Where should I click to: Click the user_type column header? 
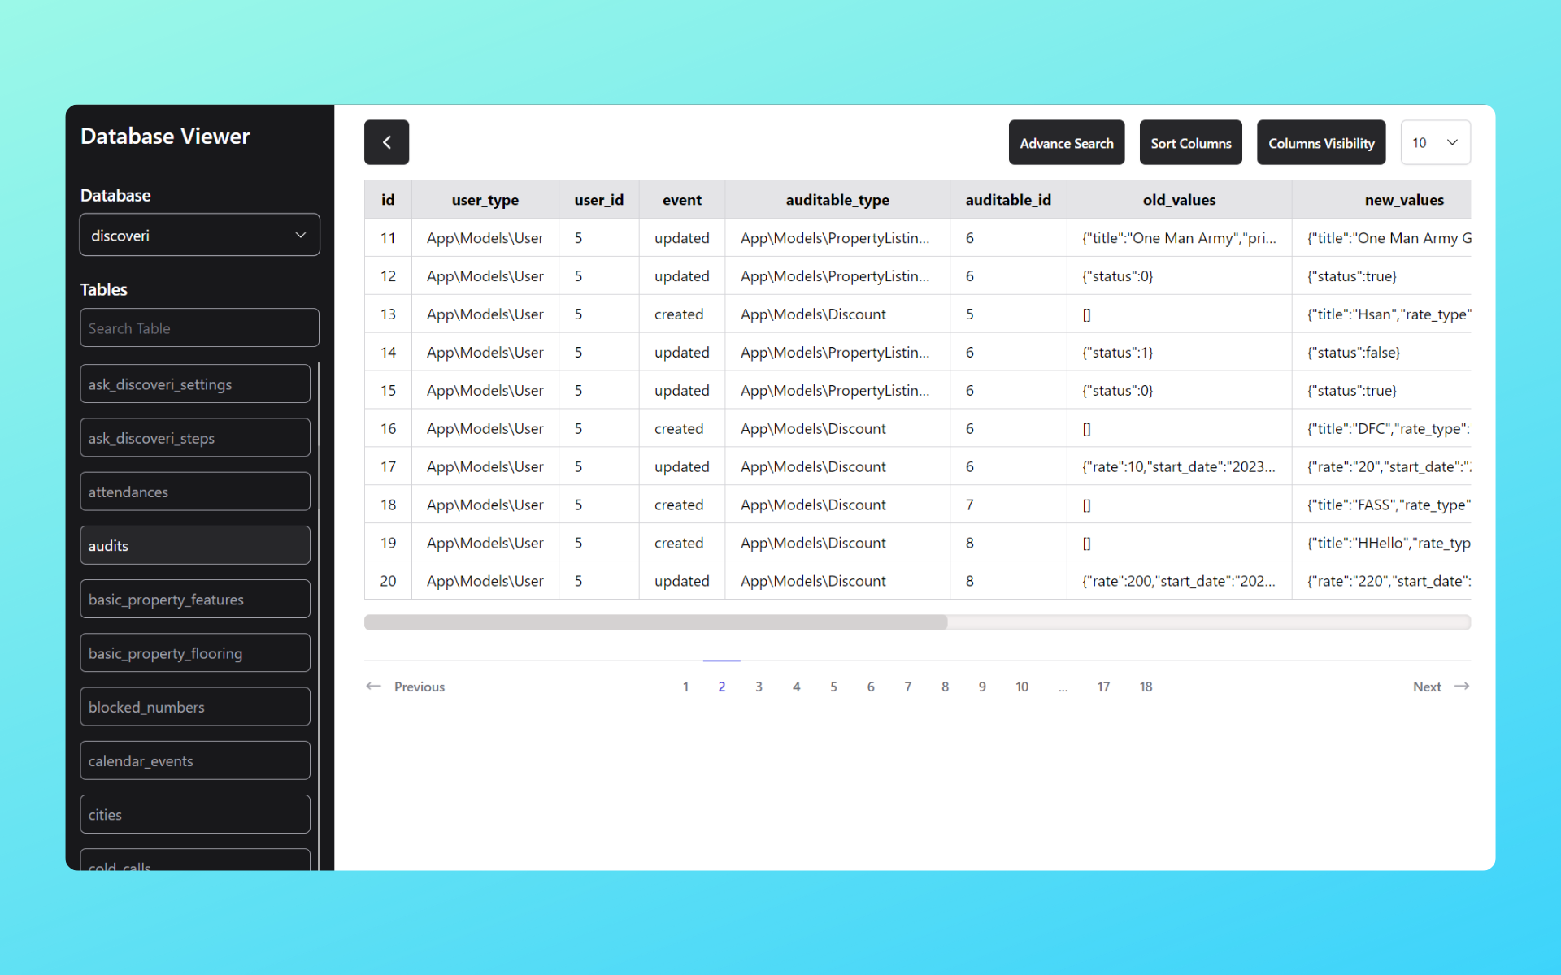tap(485, 199)
